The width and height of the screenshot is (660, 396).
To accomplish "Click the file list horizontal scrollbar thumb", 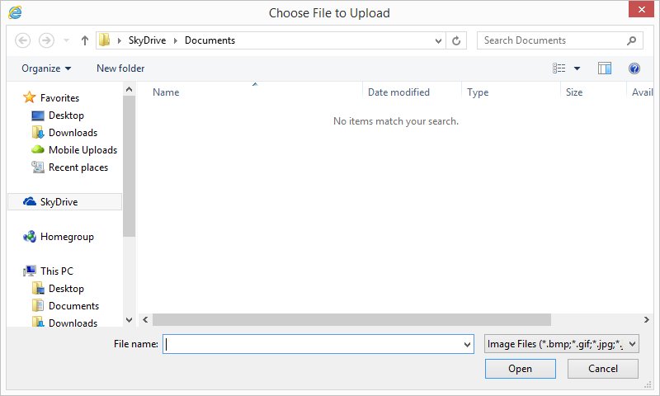I will pos(352,320).
